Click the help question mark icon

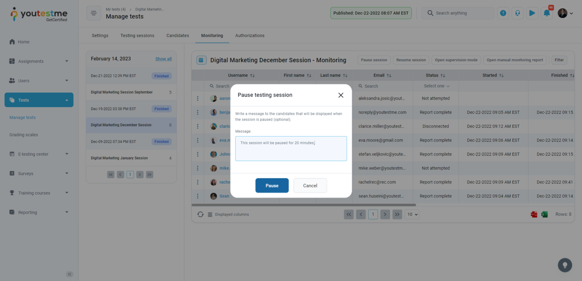tap(503, 13)
